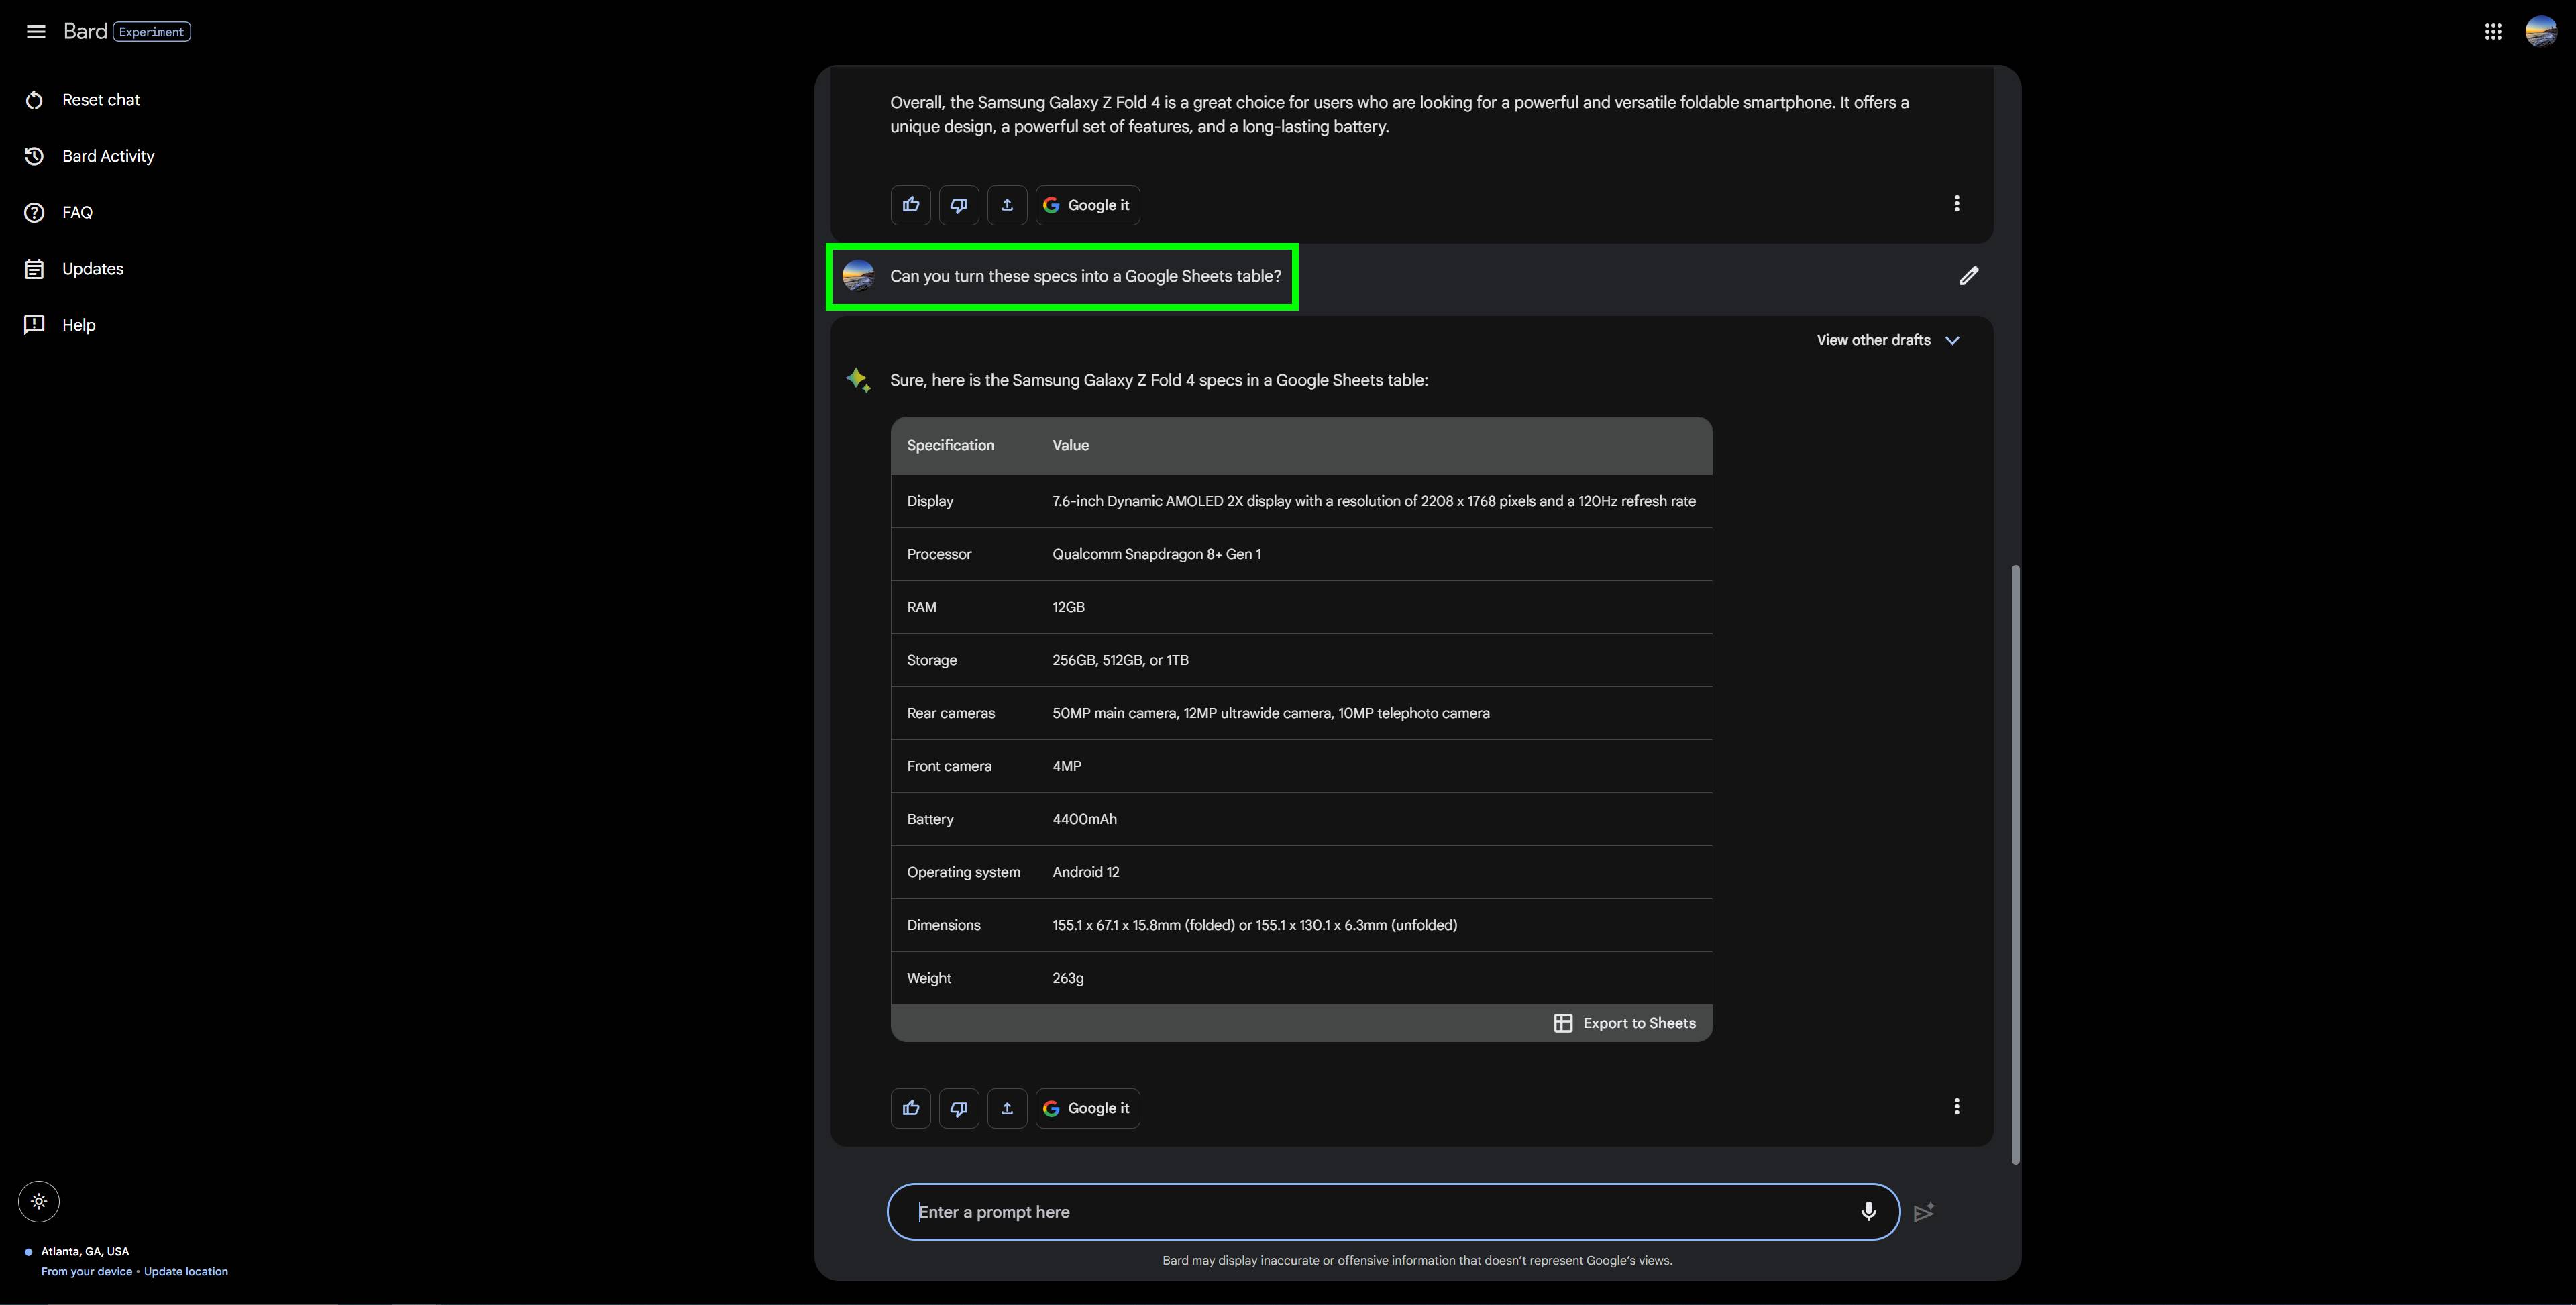This screenshot has width=2576, height=1305.
Task: Activate microphone voice input
Action: [x=1868, y=1212]
